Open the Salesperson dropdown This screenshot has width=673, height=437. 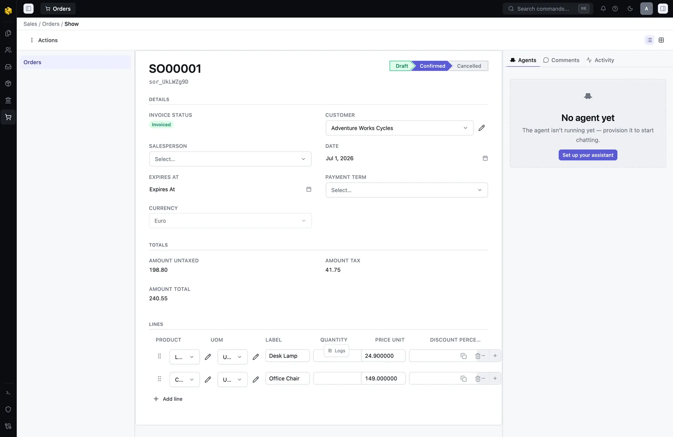tap(230, 159)
